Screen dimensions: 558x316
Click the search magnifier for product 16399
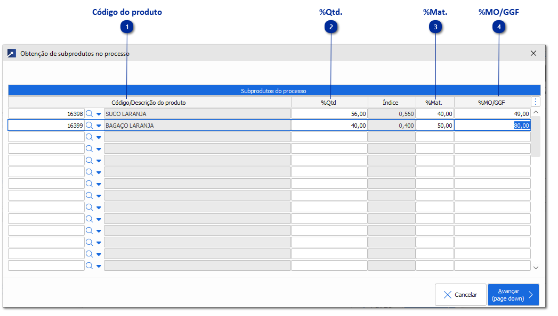point(90,126)
